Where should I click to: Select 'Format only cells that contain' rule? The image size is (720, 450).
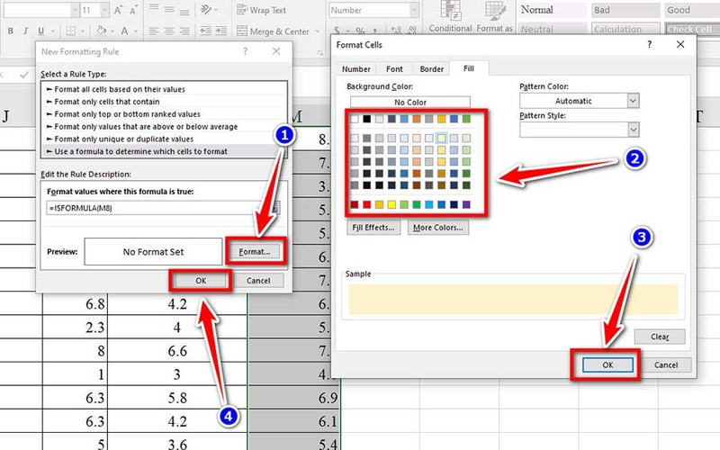coord(164,102)
